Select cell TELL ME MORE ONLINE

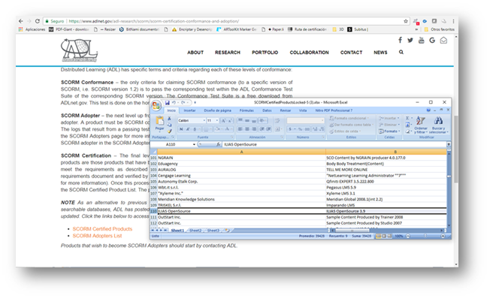click(386, 170)
